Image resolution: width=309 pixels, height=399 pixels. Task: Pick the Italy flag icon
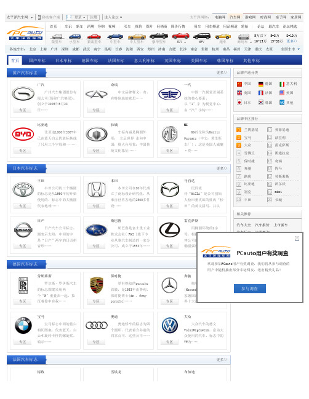click(x=282, y=84)
